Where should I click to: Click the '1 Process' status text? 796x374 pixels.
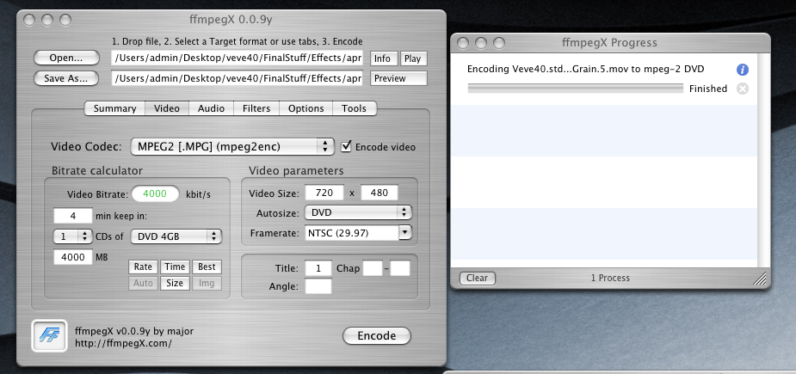610,278
